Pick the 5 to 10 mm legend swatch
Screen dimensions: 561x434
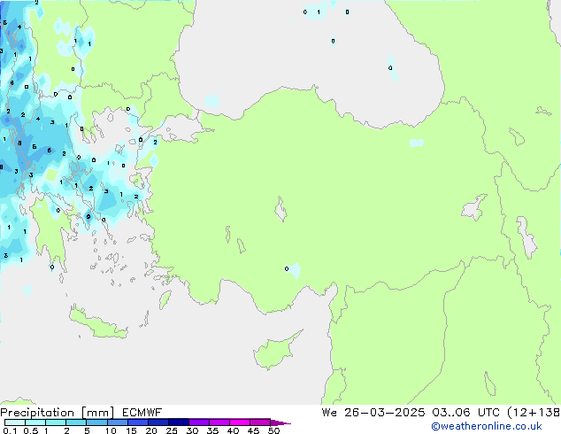97,422
